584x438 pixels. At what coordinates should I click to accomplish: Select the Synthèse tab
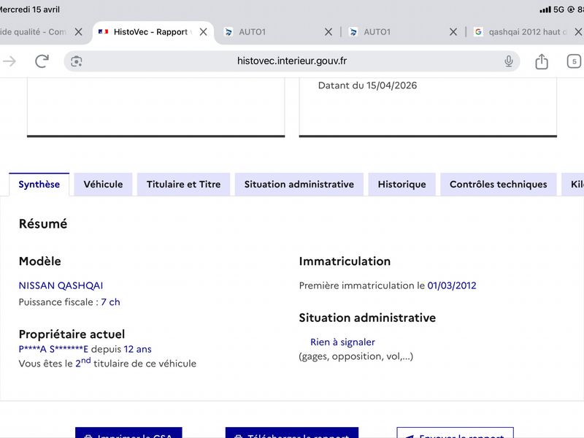[x=39, y=185]
